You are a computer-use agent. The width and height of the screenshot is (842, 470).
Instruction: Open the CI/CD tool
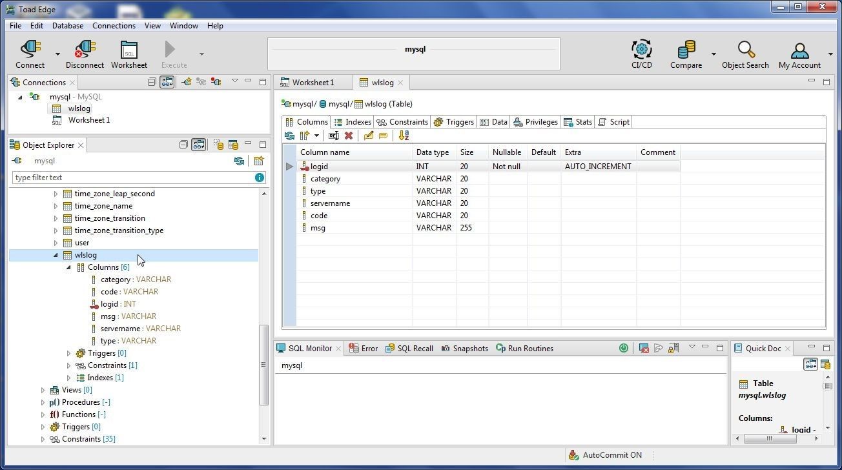[x=641, y=54]
